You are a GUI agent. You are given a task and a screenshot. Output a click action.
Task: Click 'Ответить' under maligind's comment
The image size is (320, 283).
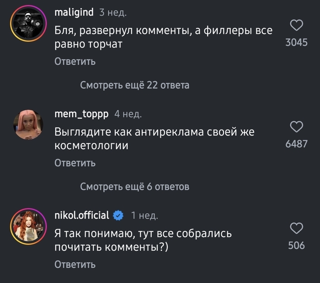(x=75, y=61)
